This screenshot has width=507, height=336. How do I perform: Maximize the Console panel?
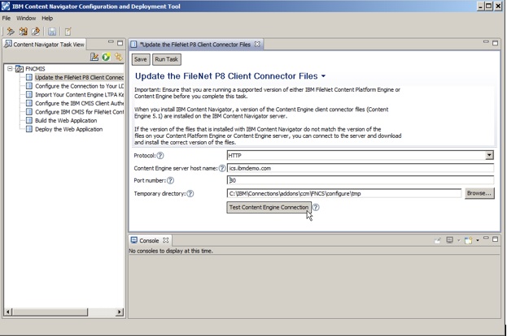(x=495, y=239)
